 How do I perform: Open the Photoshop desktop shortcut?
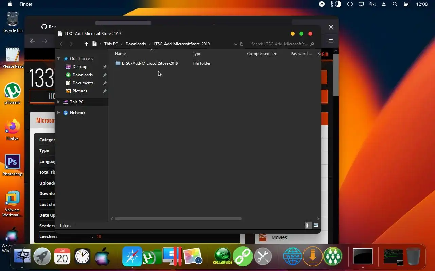click(x=13, y=165)
